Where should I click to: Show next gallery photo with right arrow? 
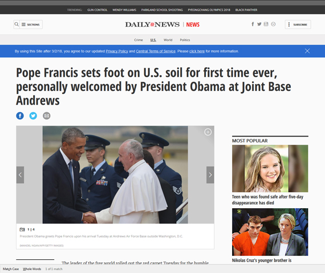click(x=210, y=175)
